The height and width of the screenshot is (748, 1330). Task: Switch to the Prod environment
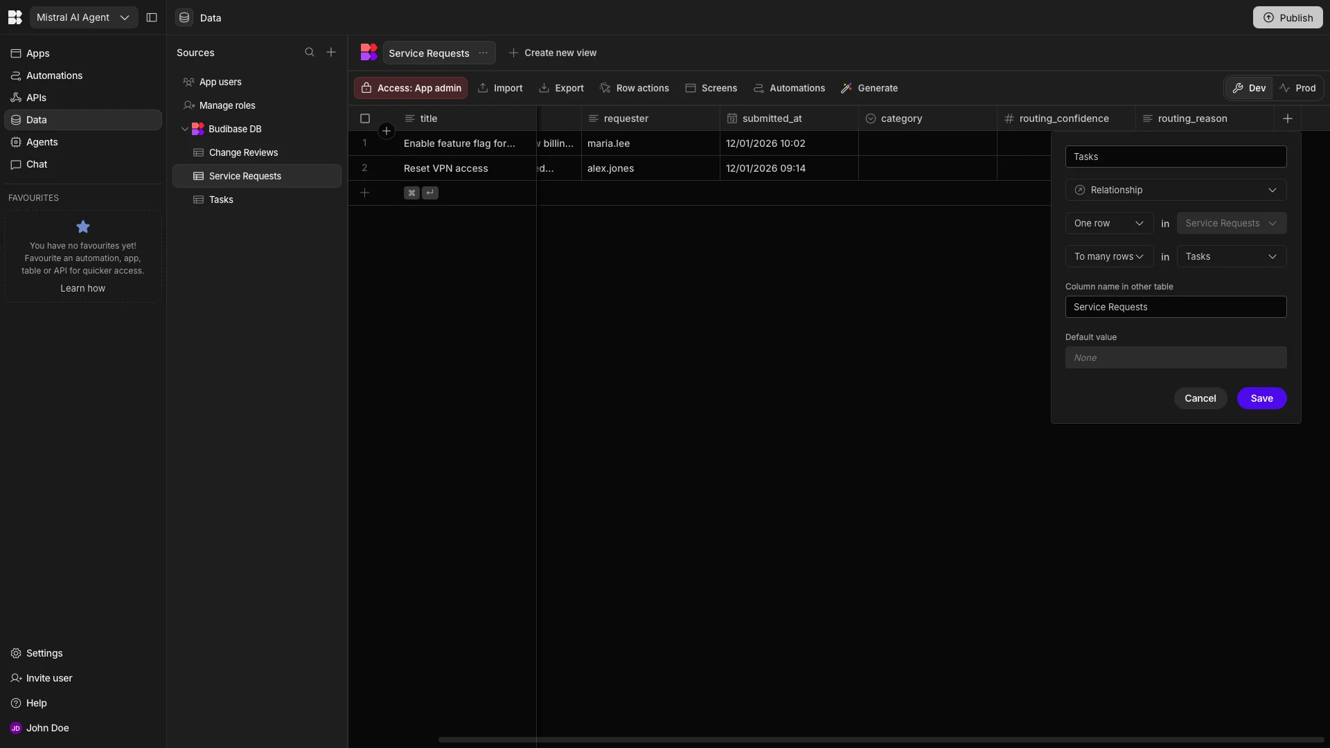(1297, 88)
